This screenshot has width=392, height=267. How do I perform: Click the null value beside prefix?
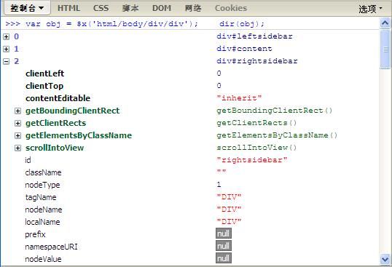coord(224,234)
